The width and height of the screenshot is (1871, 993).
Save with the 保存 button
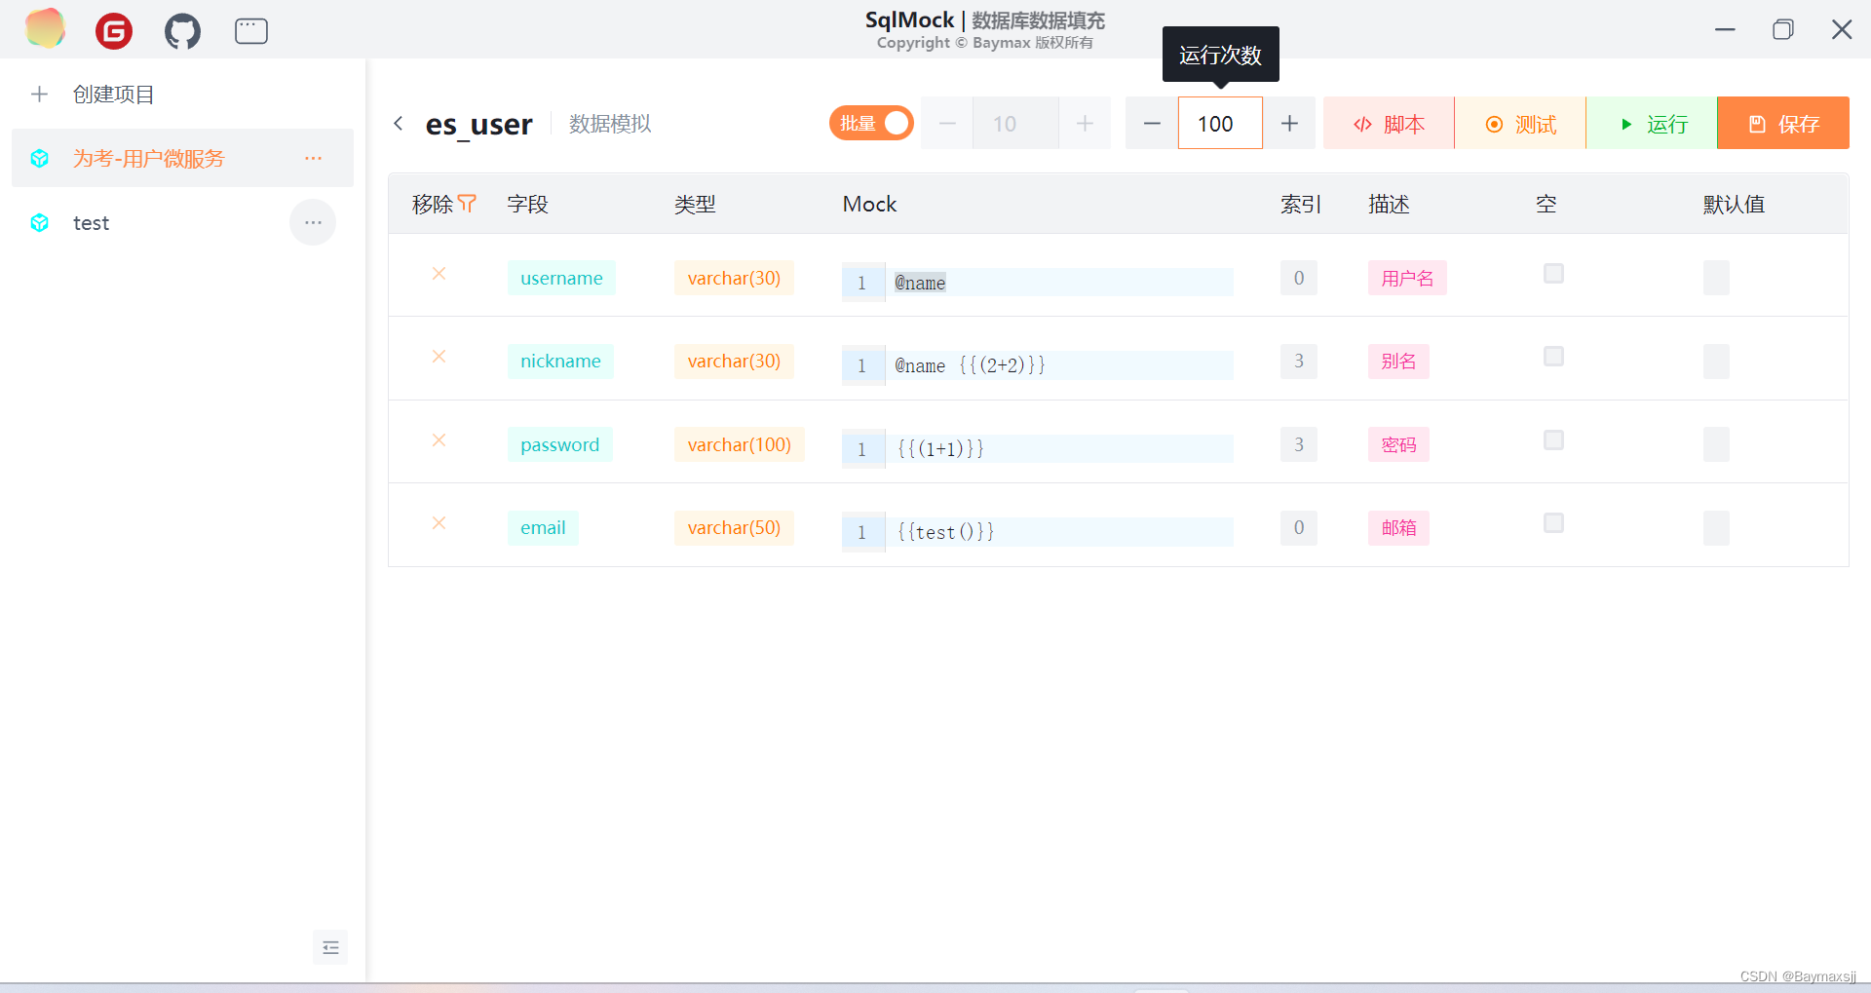1783,123
